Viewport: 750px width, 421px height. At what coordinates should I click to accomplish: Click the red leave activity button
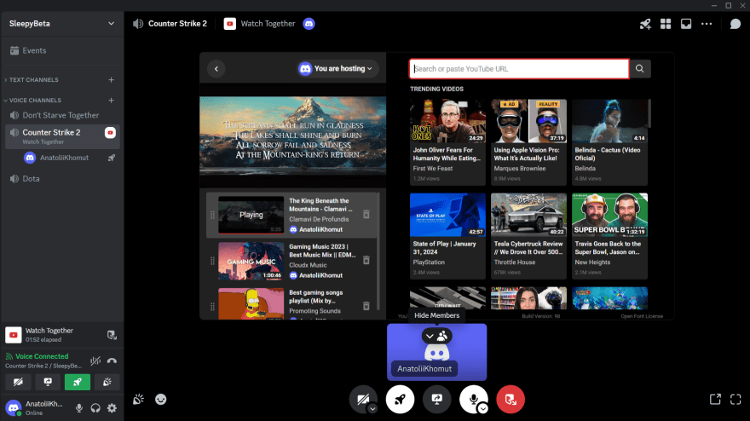pyautogui.click(x=510, y=399)
